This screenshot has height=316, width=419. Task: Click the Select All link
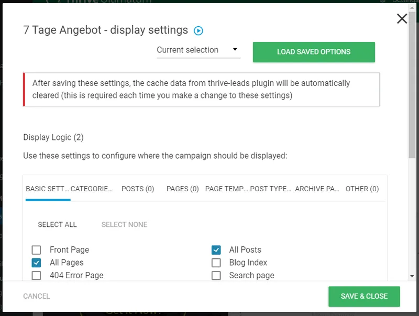[x=57, y=225]
